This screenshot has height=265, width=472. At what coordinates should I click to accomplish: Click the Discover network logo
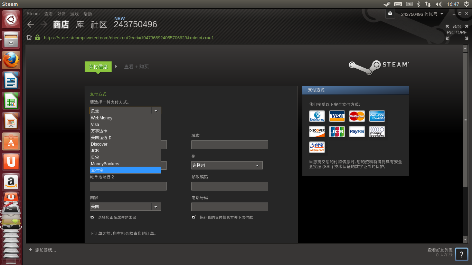317,131
